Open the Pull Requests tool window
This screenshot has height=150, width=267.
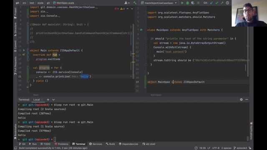pos(15,66)
